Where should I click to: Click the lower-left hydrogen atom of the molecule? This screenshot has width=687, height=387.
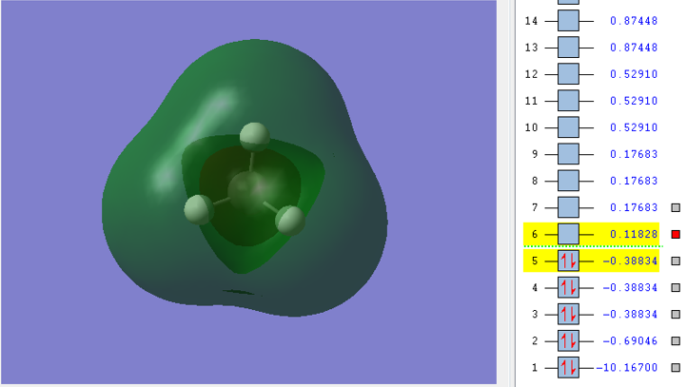pyautogui.click(x=199, y=210)
